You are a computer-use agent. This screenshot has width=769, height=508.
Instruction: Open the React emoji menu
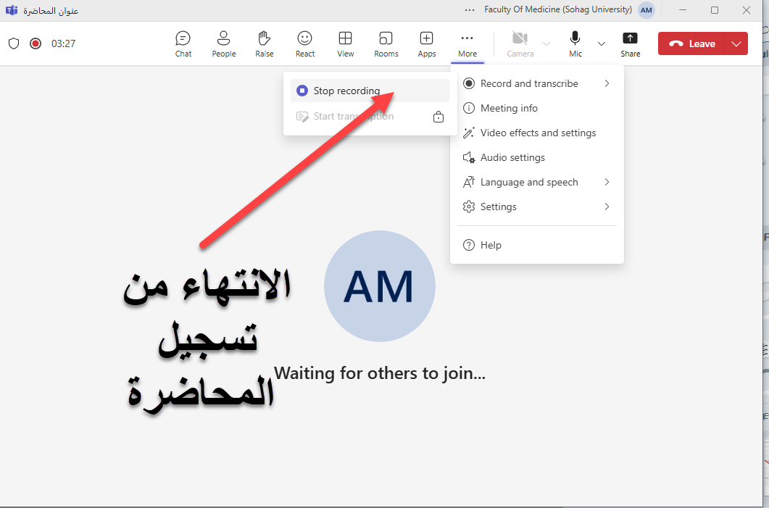pos(305,43)
